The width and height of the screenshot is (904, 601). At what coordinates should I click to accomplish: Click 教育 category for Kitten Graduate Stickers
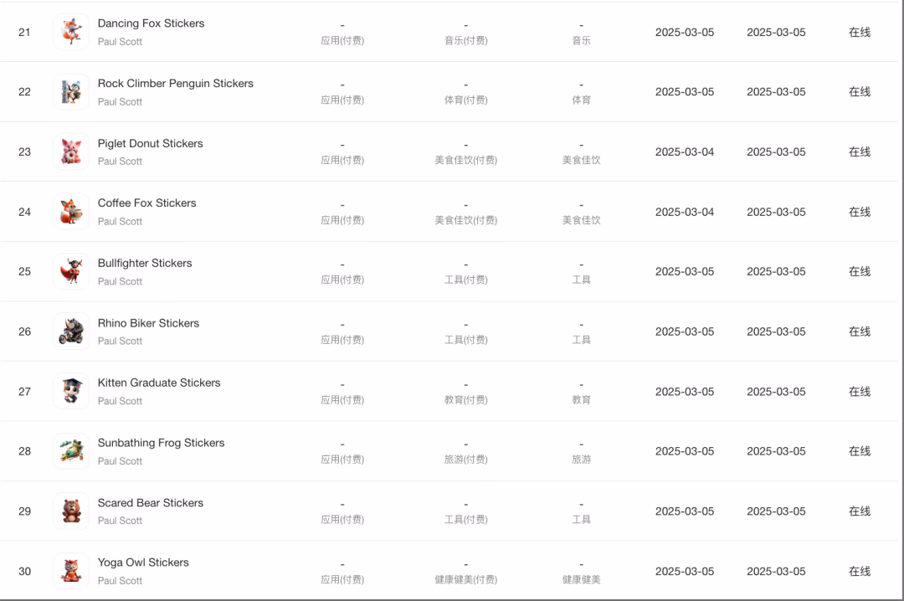coord(581,400)
